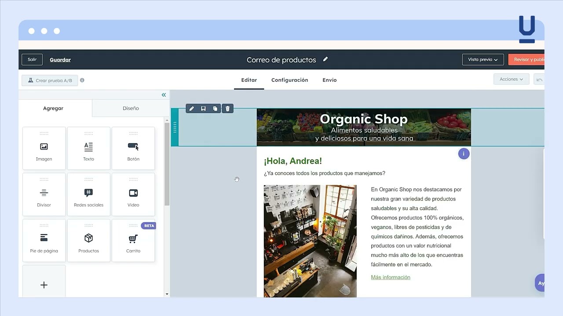Click the plus tile to add more modules
Image resolution: width=563 pixels, height=316 pixels.
pyautogui.click(x=44, y=281)
